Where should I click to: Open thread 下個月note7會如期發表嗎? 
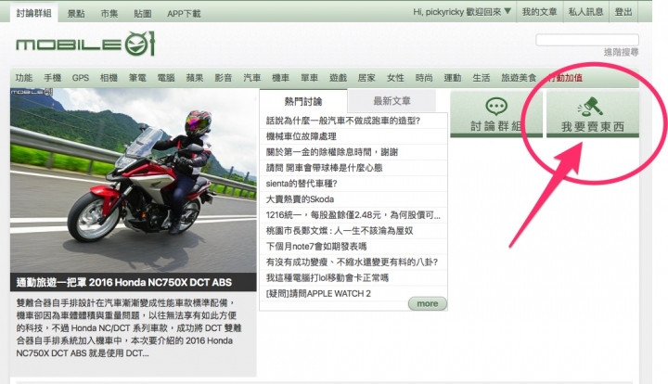tap(316, 247)
